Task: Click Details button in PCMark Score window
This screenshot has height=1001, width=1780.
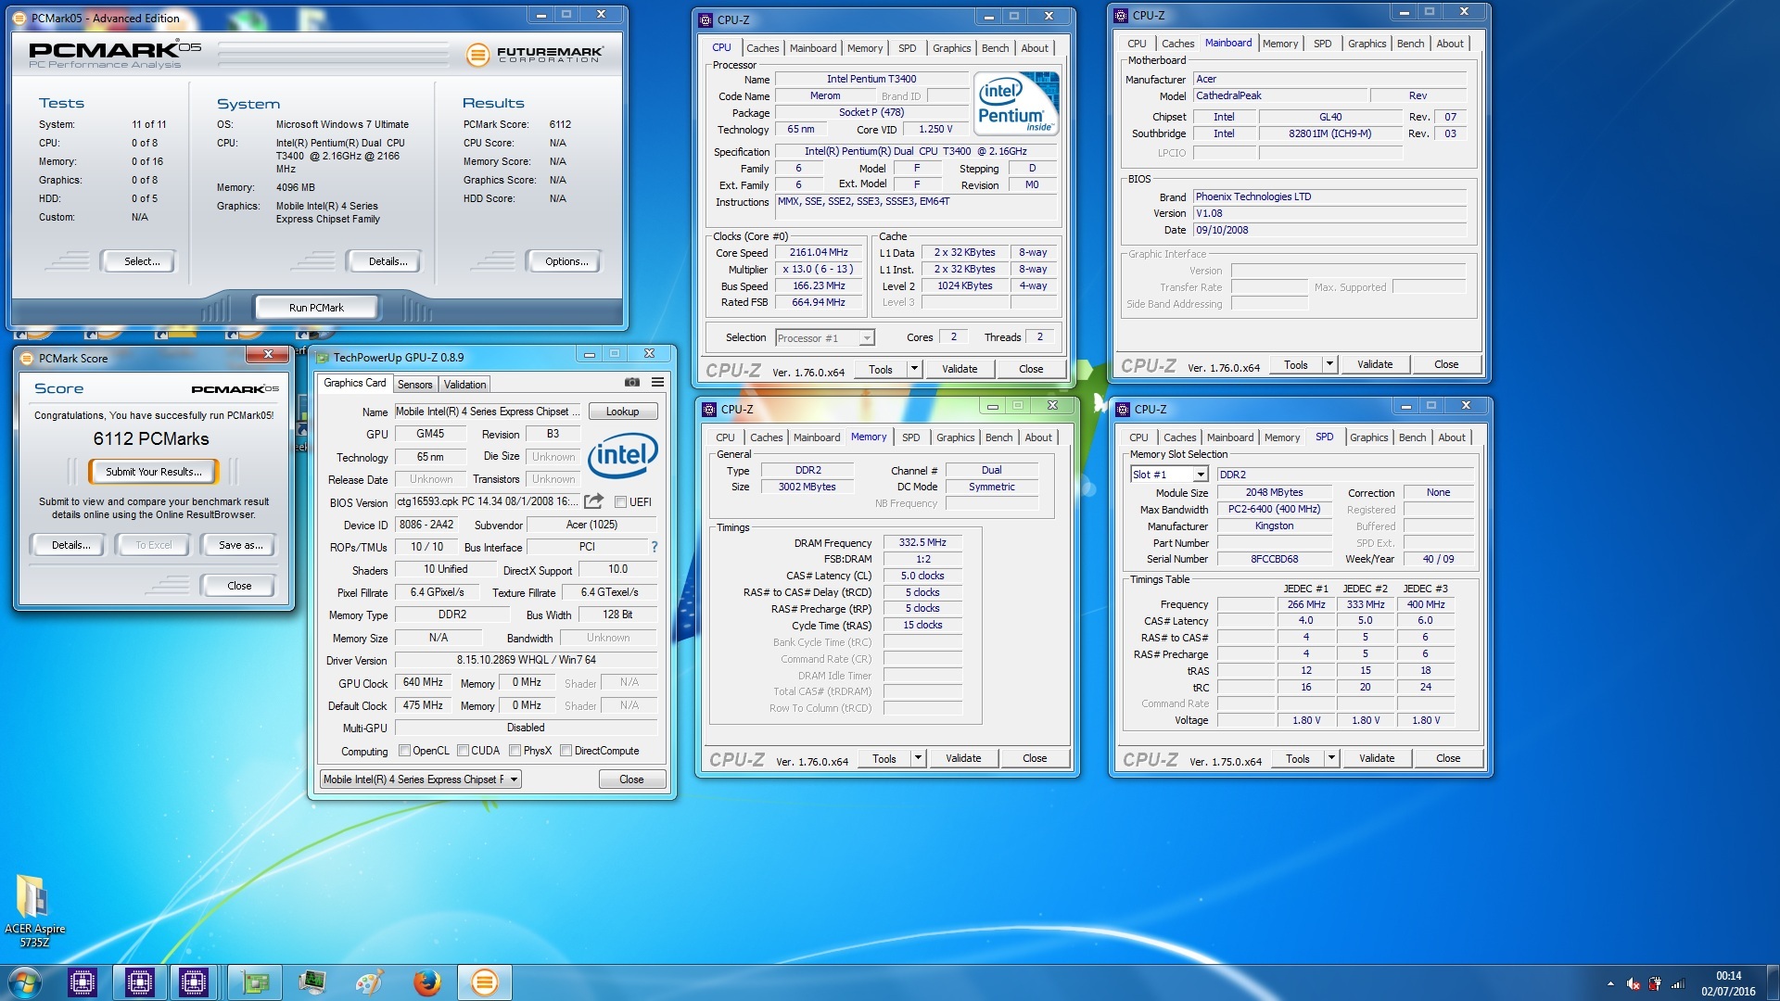Action: pyautogui.click(x=70, y=545)
